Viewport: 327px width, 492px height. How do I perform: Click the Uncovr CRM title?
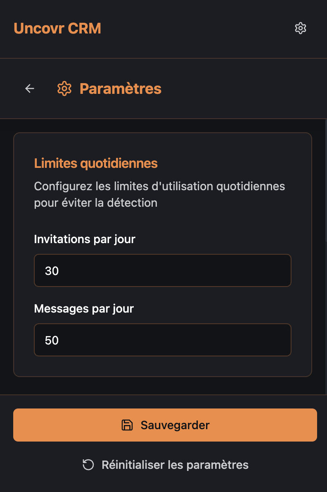pos(57,29)
